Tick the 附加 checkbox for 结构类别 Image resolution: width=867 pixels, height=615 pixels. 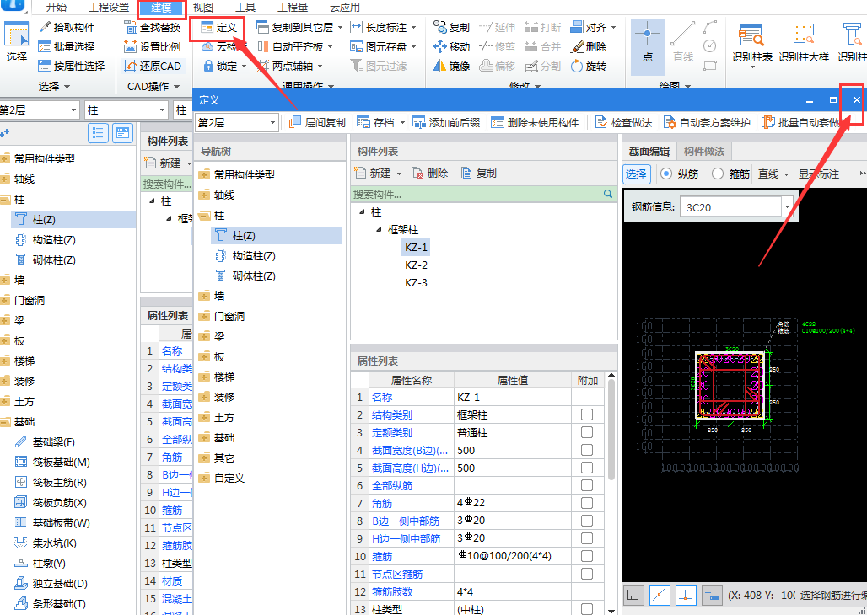point(587,414)
